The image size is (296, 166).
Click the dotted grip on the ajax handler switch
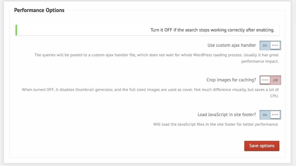pos(275,45)
